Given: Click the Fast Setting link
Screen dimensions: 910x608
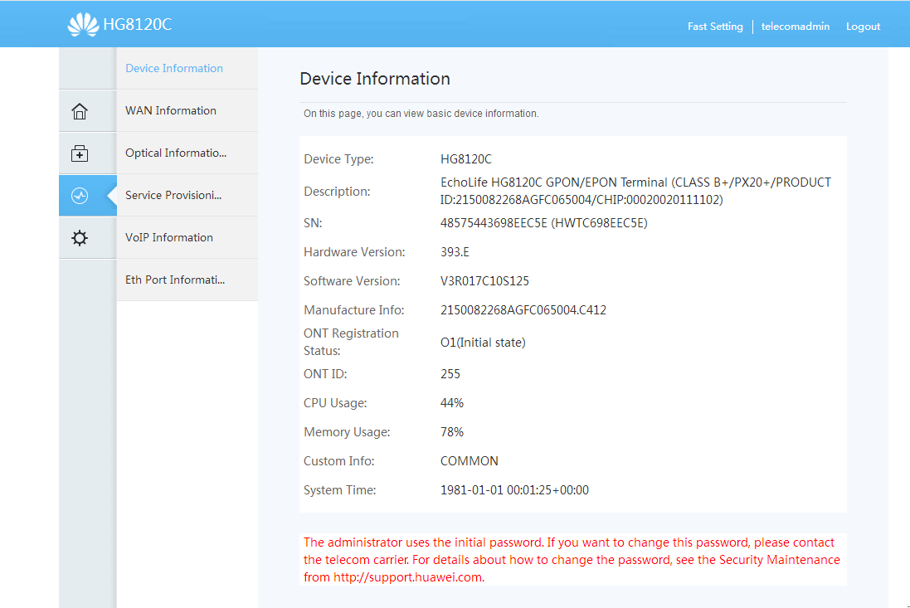Looking at the screenshot, I should coord(715,26).
